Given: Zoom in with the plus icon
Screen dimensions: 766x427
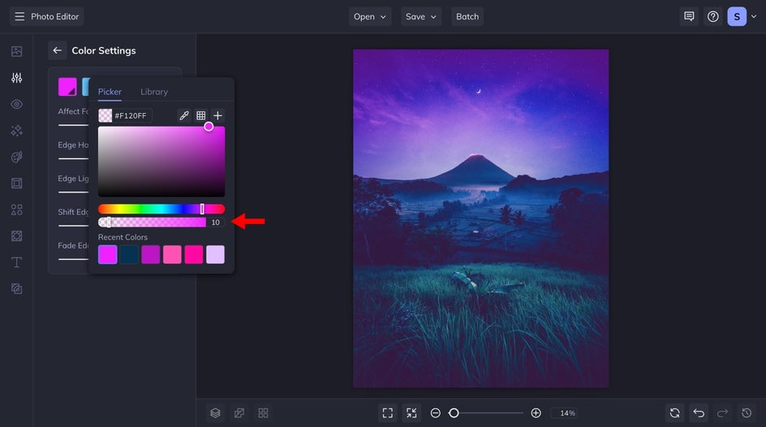Looking at the screenshot, I should [536, 413].
